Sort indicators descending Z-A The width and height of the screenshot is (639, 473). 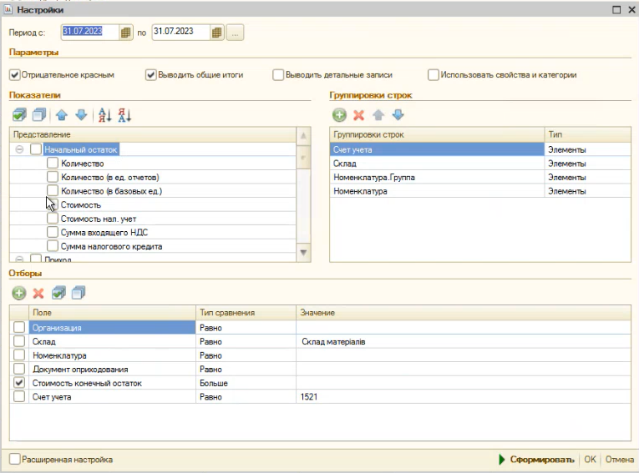(124, 115)
